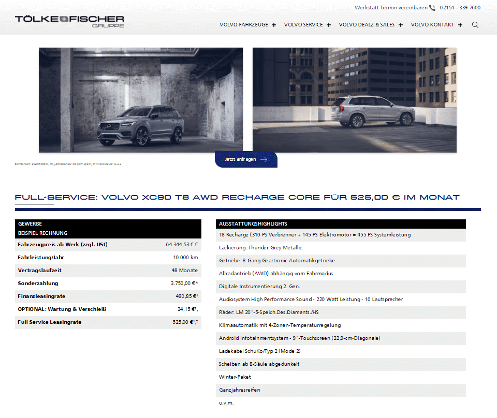Screen dimensions: 497x418
Task: Click the Sonderzahlung row label
Action: click(x=38, y=283)
